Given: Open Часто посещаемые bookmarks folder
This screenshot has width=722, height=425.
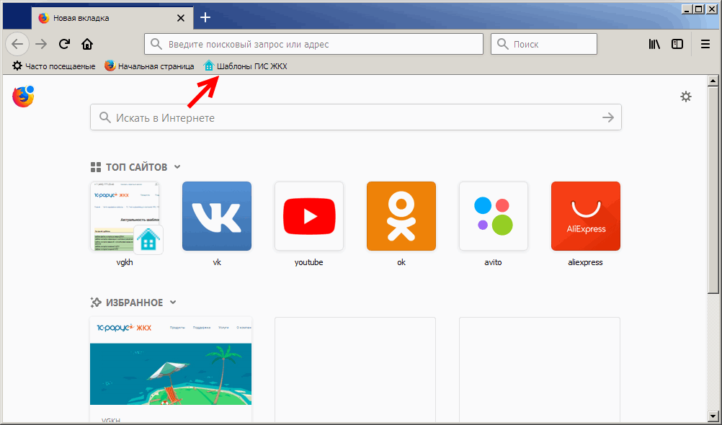Looking at the screenshot, I should (54, 66).
